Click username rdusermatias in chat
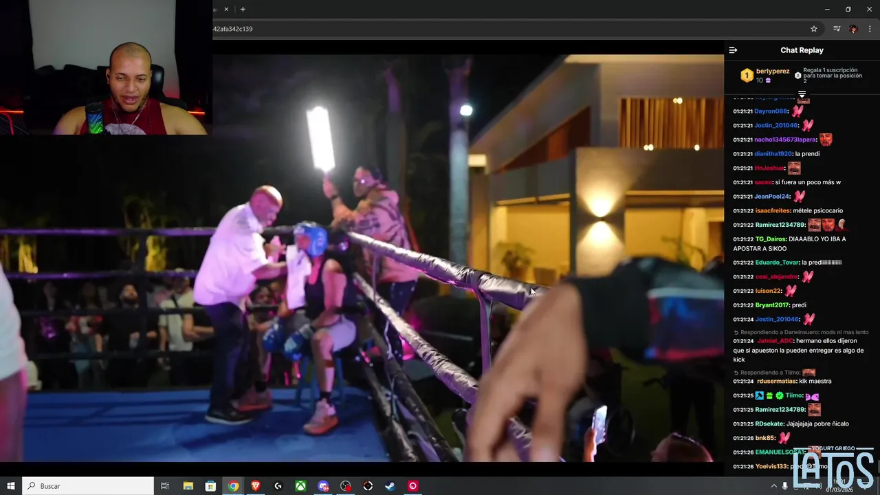Screen dimensions: 880x495 coord(776,382)
